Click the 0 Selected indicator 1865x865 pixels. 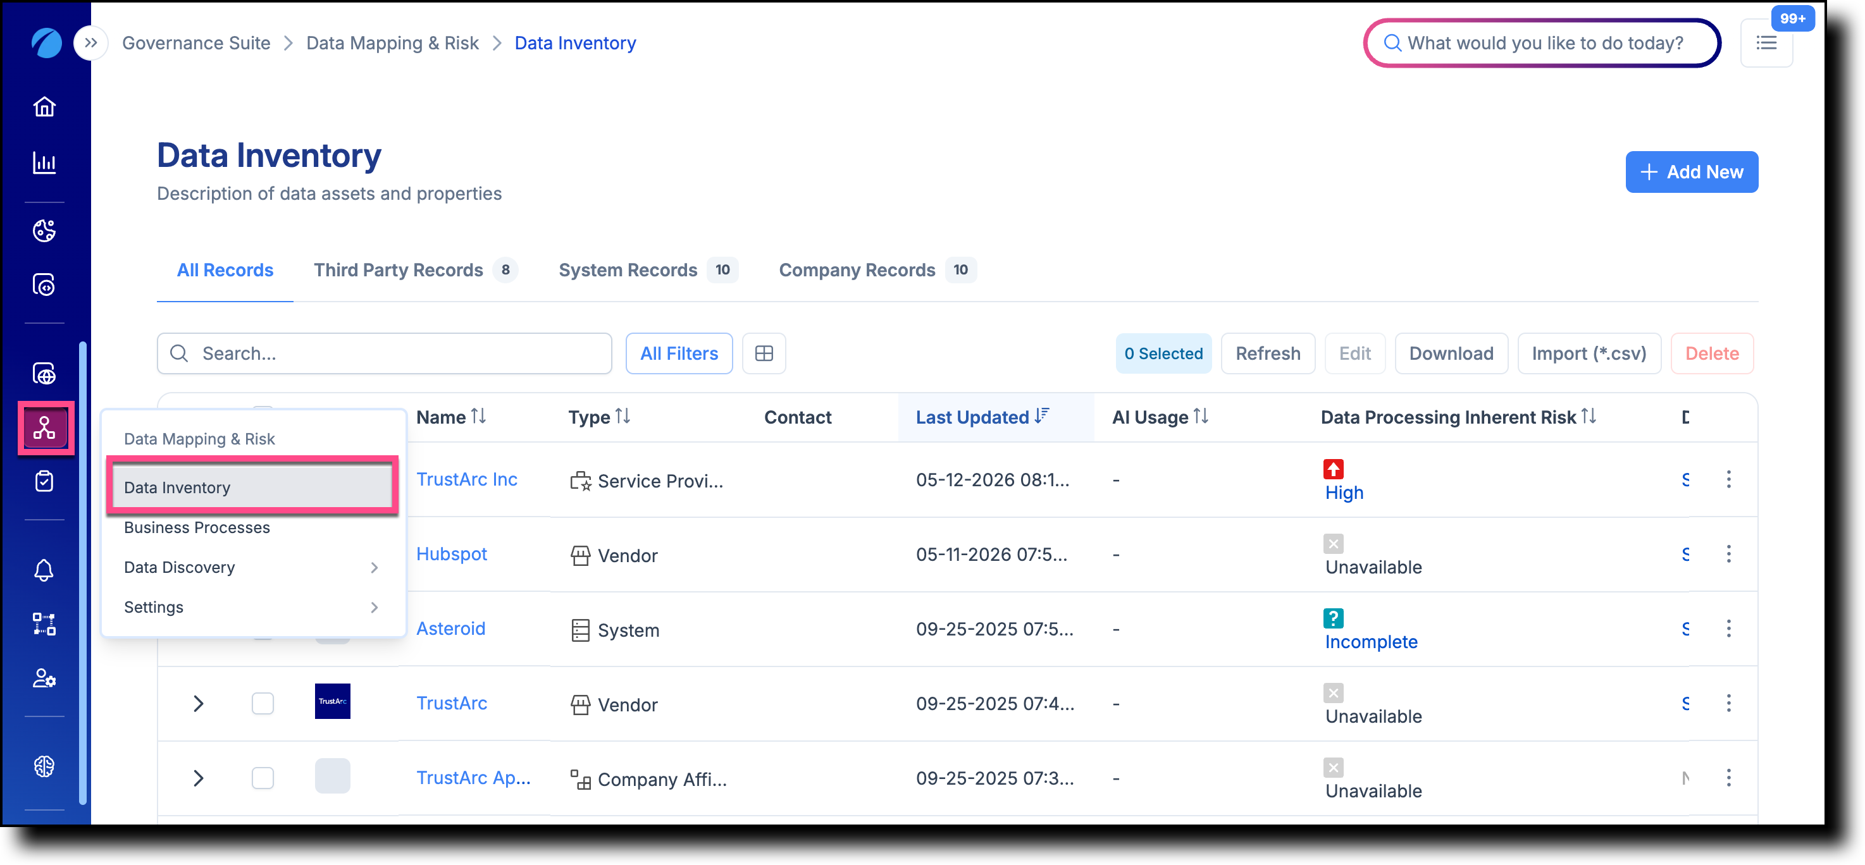click(1163, 353)
